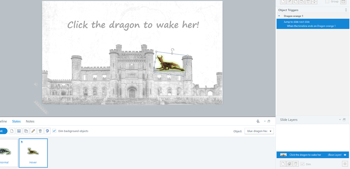Duplicate the selected state

click(26, 131)
